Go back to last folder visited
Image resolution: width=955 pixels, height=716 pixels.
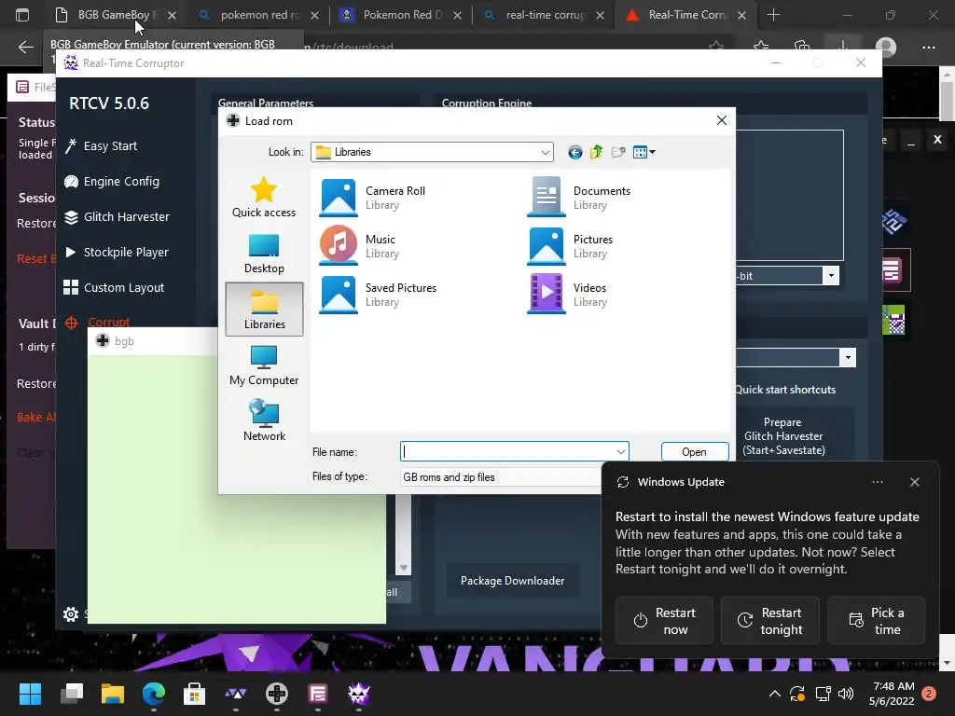coord(574,152)
